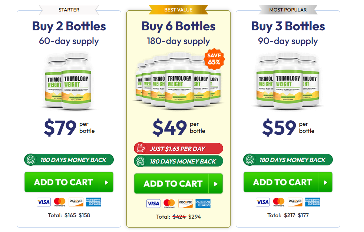Viewport: 364px width, 232px height.
Task: Click Discover card icon under 3 Bottles offer
Action: [295, 202]
